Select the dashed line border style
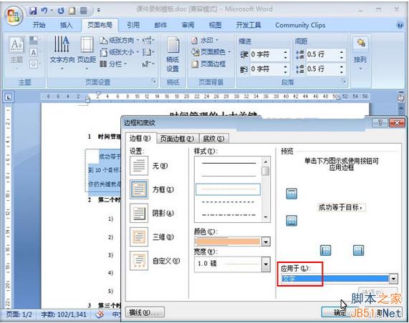The image size is (409, 323). pyautogui.click(x=228, y=202)
